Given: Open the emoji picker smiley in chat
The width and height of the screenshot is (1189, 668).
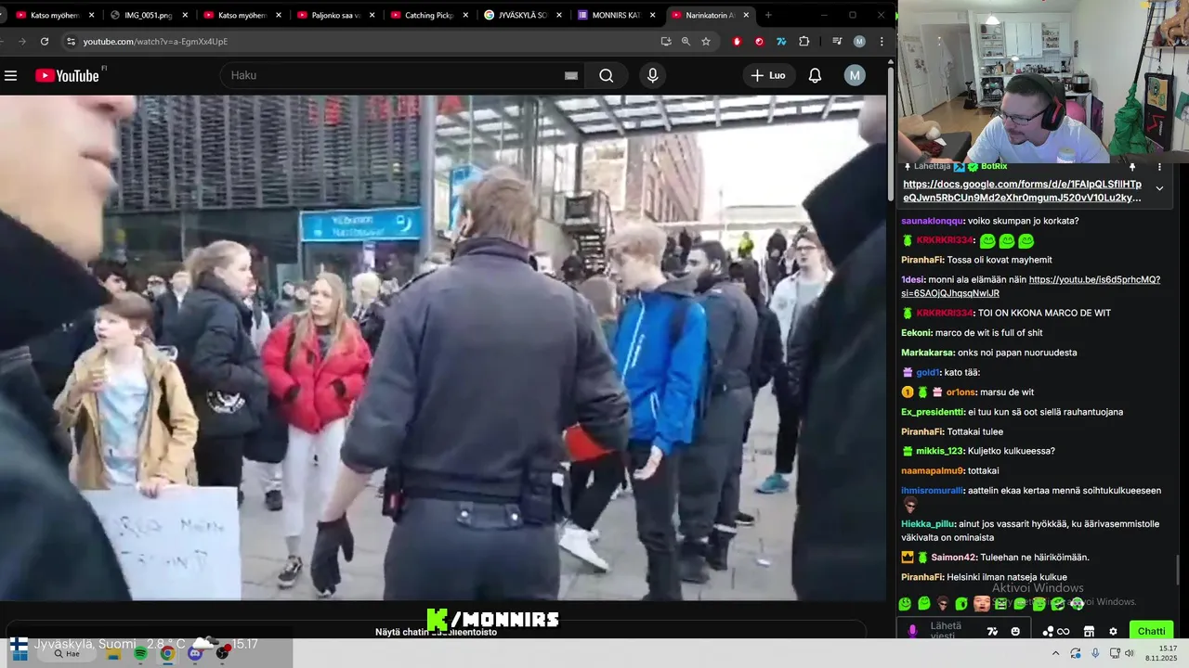Looking at the screenshot, I should point(1015,632).
